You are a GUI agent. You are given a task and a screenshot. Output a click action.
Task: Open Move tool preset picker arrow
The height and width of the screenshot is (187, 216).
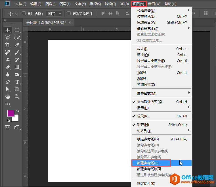[x=16, y=14]
